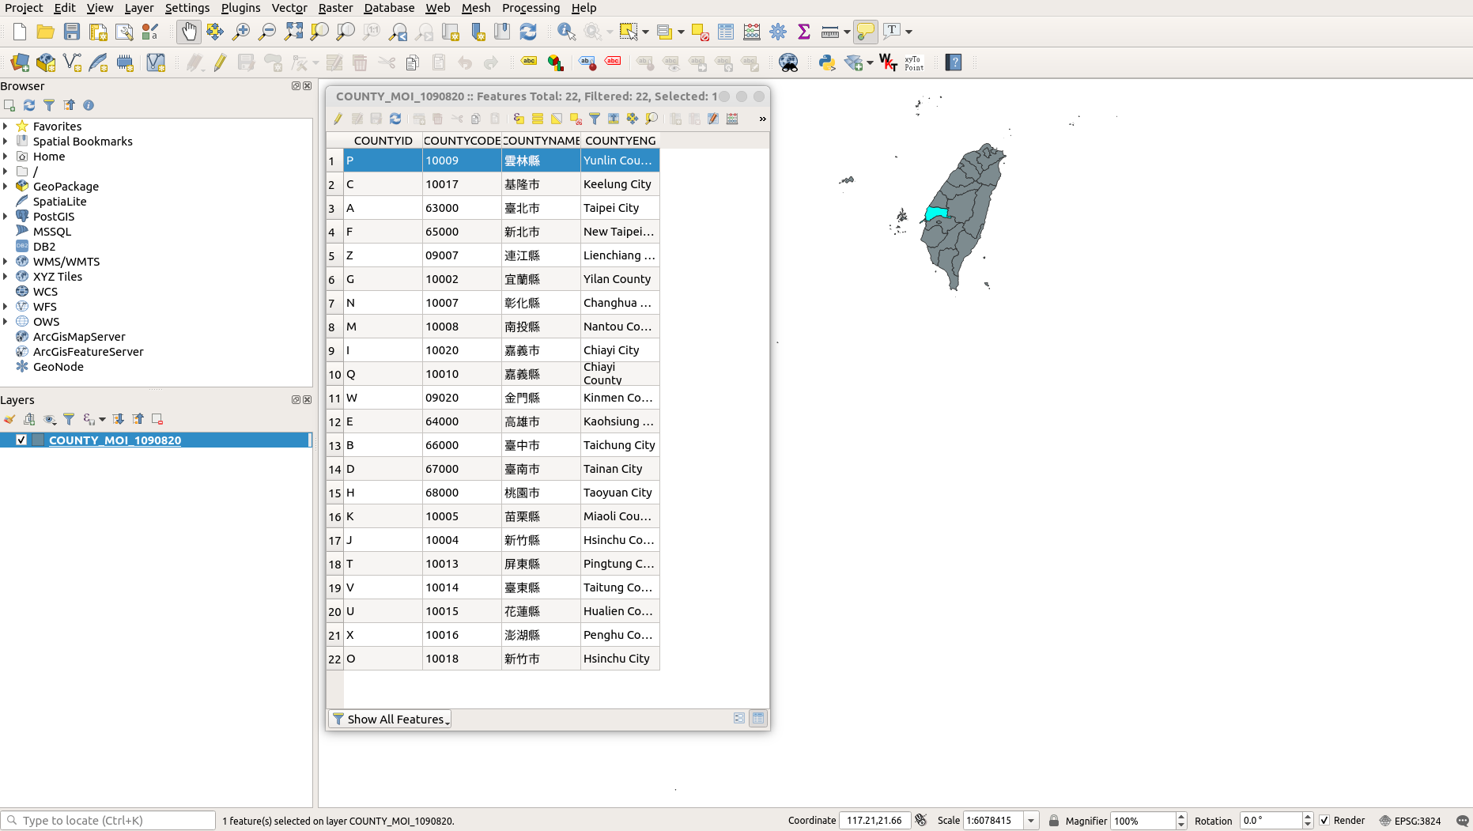Expand the Home node in the Browser panel
1473x831 pixels.
pyautogui.click(x=6, y=157)
